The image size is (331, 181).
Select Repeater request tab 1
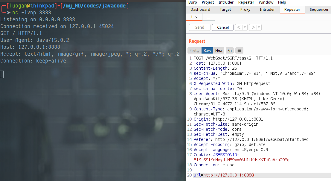(192, 17)
